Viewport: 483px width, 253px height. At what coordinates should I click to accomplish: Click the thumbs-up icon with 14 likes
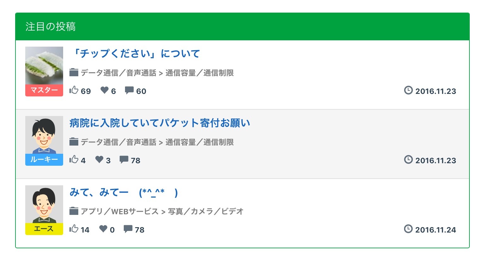coord(74,229)
